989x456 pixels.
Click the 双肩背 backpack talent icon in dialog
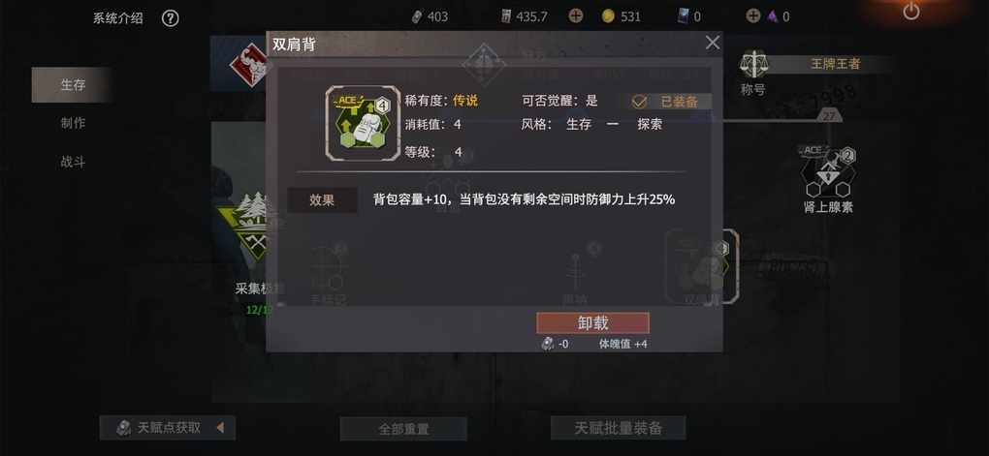point(363,123)
